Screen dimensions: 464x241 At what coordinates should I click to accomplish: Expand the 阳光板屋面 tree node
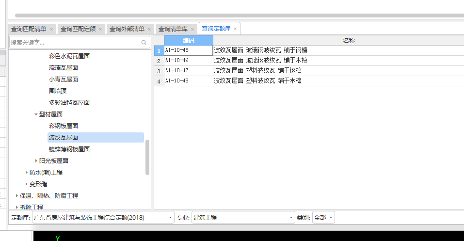pyautogui.click(x=36, y=161)
